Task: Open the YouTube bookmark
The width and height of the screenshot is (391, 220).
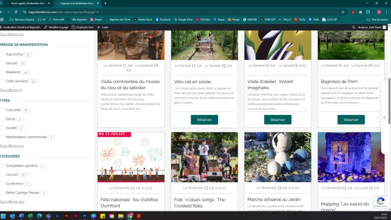Action: coord(203,20)
